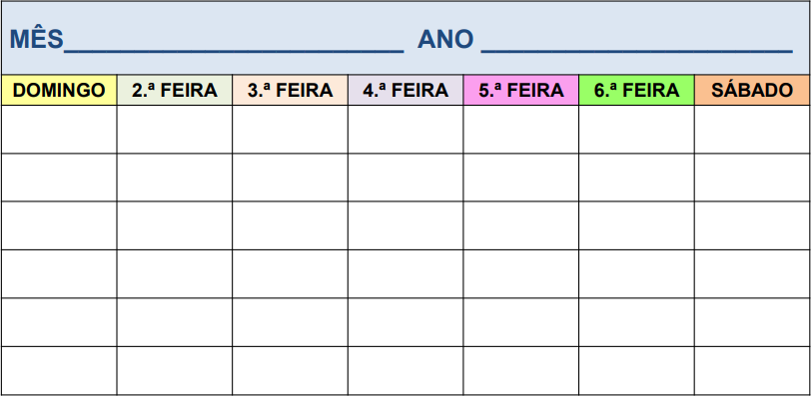The image size is (811, 396).
Task: Select the 2.ª FEIRA header cell
Action: (175, 91)
